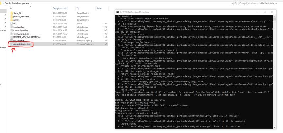Click the 6 KB size of comfyui.log
The width and height of the screenshot is (283, 133).
(x=105, y=27)
